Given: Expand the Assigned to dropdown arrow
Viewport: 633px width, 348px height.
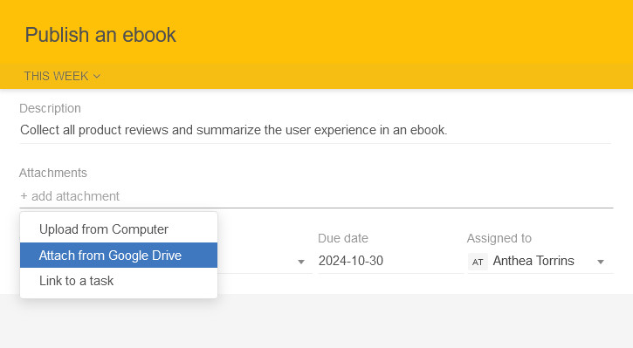Looking at the screenshot, I should 601,263.
